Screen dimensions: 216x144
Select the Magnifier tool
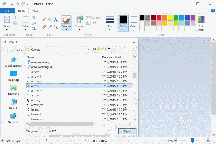(x=56, y=27)
